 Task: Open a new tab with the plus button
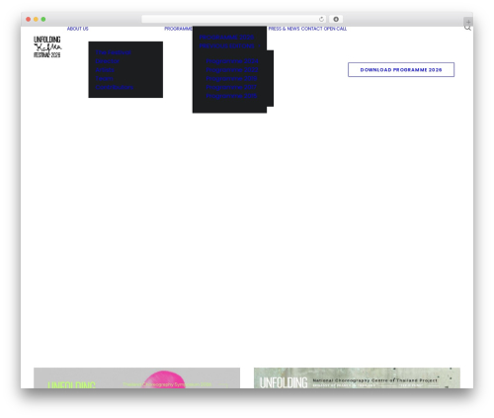pyautogui.click(x=468, y=22)
